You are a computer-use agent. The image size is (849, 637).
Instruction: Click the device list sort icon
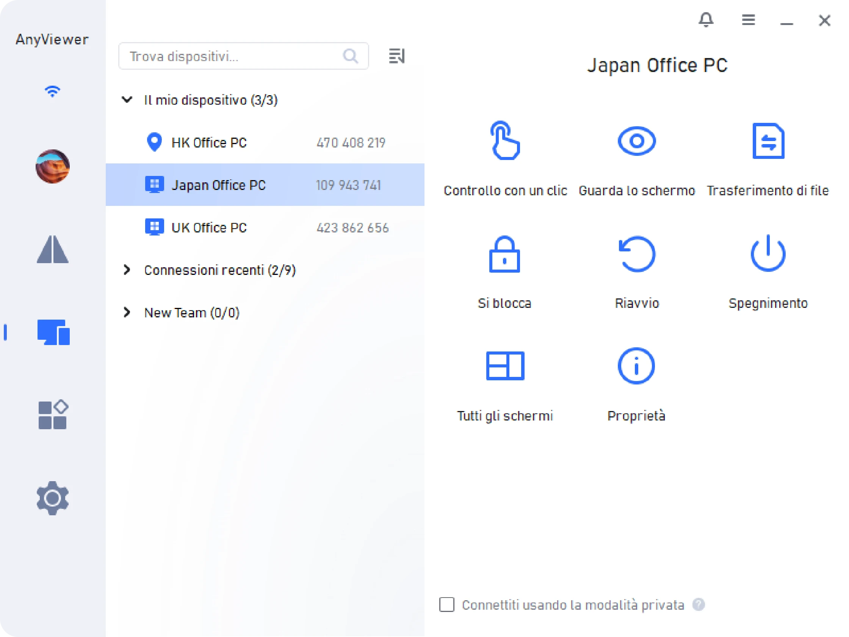[x=396, y=56]
